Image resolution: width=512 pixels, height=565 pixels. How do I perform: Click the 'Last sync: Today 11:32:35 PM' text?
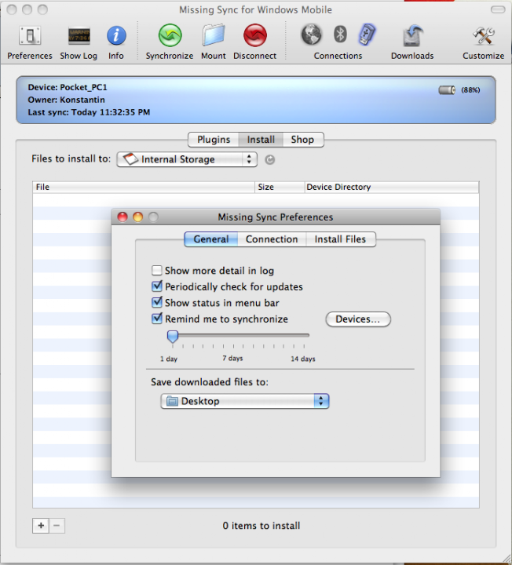(x=89, y=112)
